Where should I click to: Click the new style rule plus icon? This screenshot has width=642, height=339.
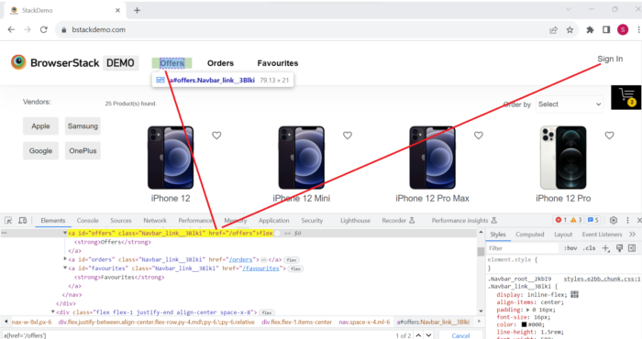pos(605,248)
